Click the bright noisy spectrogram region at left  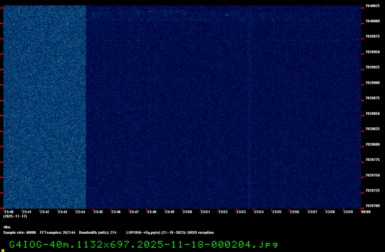pyautogui.click(x=45, y=106)
